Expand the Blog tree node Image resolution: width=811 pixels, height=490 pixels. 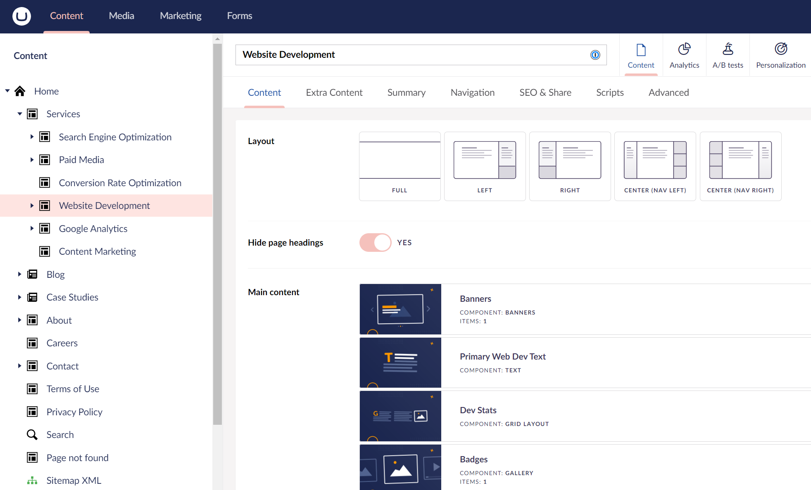pos(19,274)
